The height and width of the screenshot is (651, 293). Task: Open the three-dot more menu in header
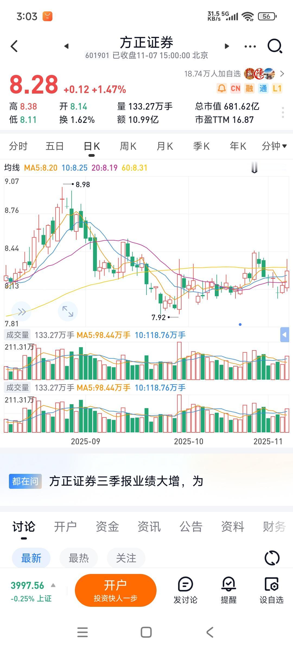coord(250,46)
